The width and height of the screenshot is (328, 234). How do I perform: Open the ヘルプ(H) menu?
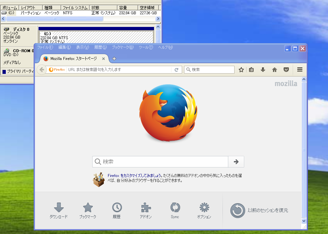point(166,47)
